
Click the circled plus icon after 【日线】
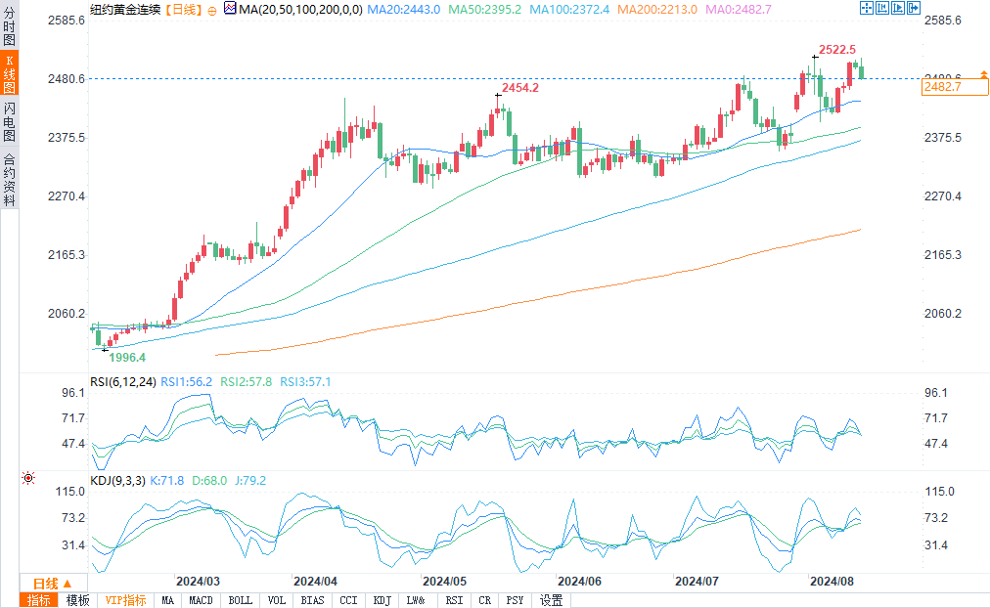tap(211, 9)
